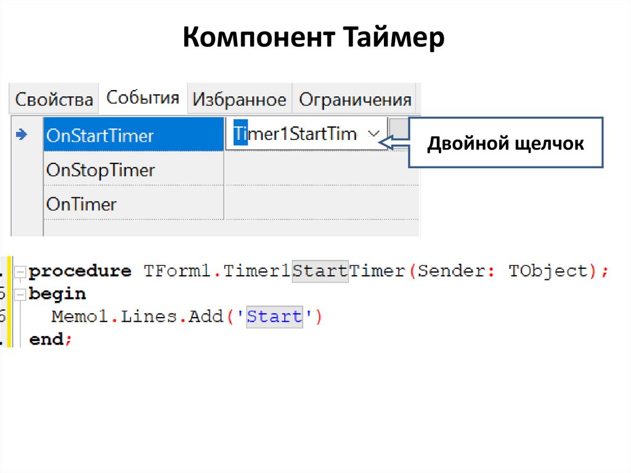Switch to the Ограничения tab
The height and width of the screenshot is (473, 631).
(355, 99)
